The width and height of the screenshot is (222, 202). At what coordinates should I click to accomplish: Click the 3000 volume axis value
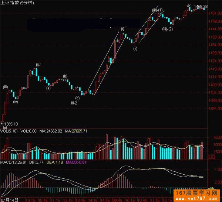[218, 145]
